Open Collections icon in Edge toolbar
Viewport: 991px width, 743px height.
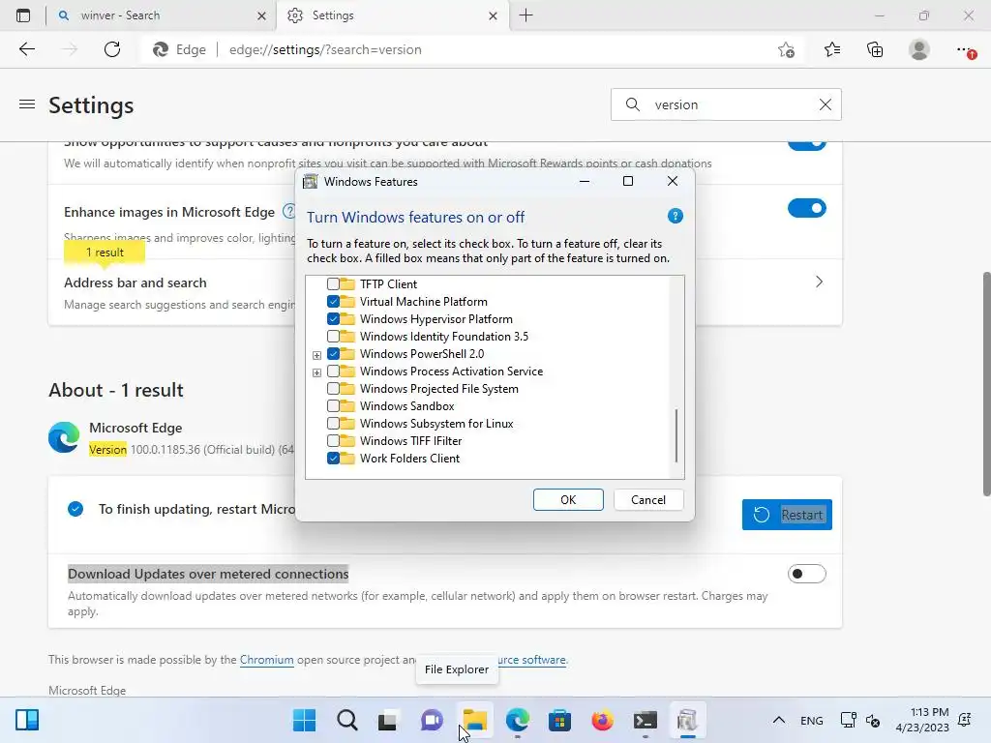click(x=875, y=49)
